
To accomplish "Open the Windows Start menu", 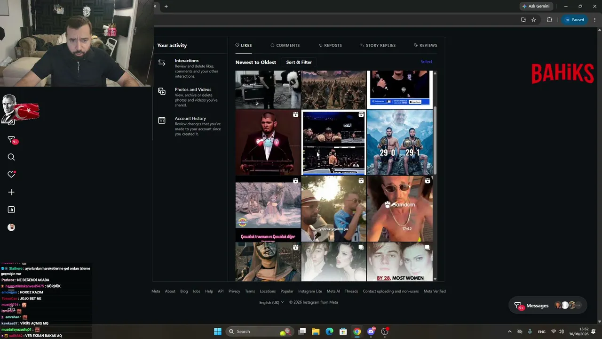I will click(x=218, y=331).
